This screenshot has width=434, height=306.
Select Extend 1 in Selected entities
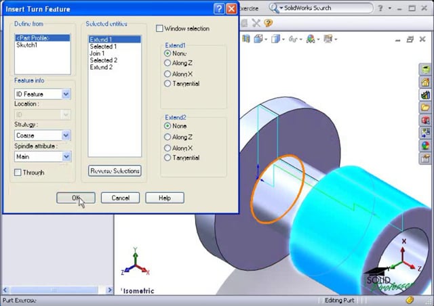point(115,39)
